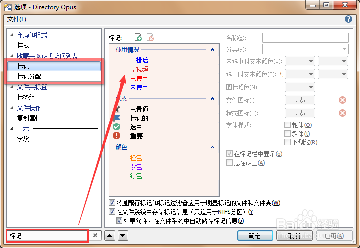Toggle 如果允许自动储存标记信息 checkbox

coord(119,221)
